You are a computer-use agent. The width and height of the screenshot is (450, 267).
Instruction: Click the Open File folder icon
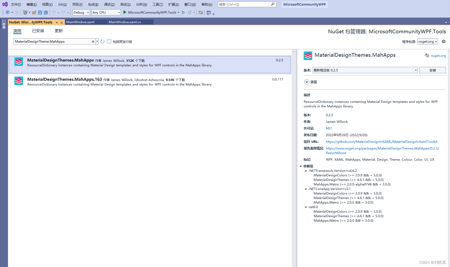[x=34, y=12]
